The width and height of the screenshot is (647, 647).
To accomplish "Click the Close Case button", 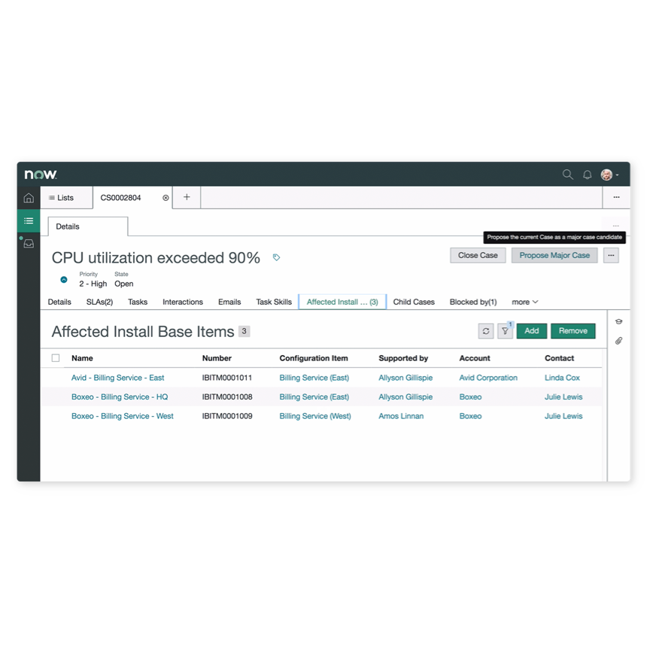I will coord(477,255).
